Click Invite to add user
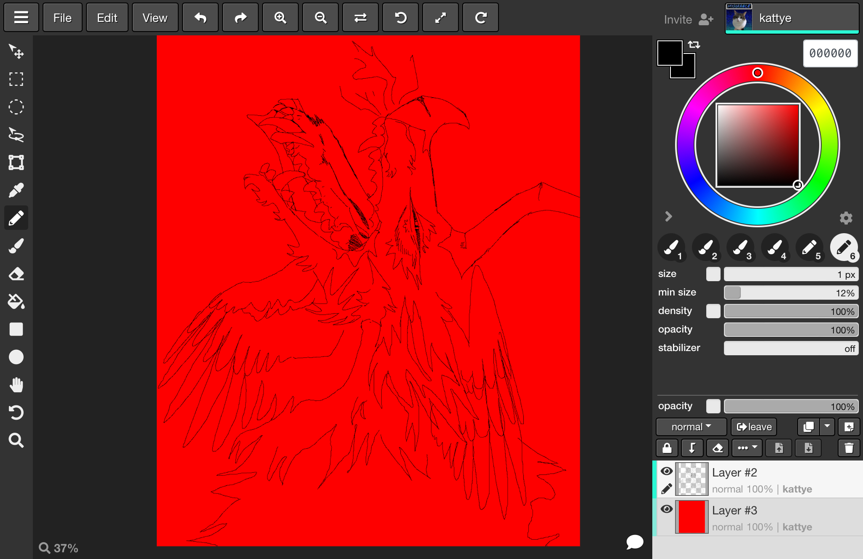Screen dimensions: 863x559 point(688,19)
